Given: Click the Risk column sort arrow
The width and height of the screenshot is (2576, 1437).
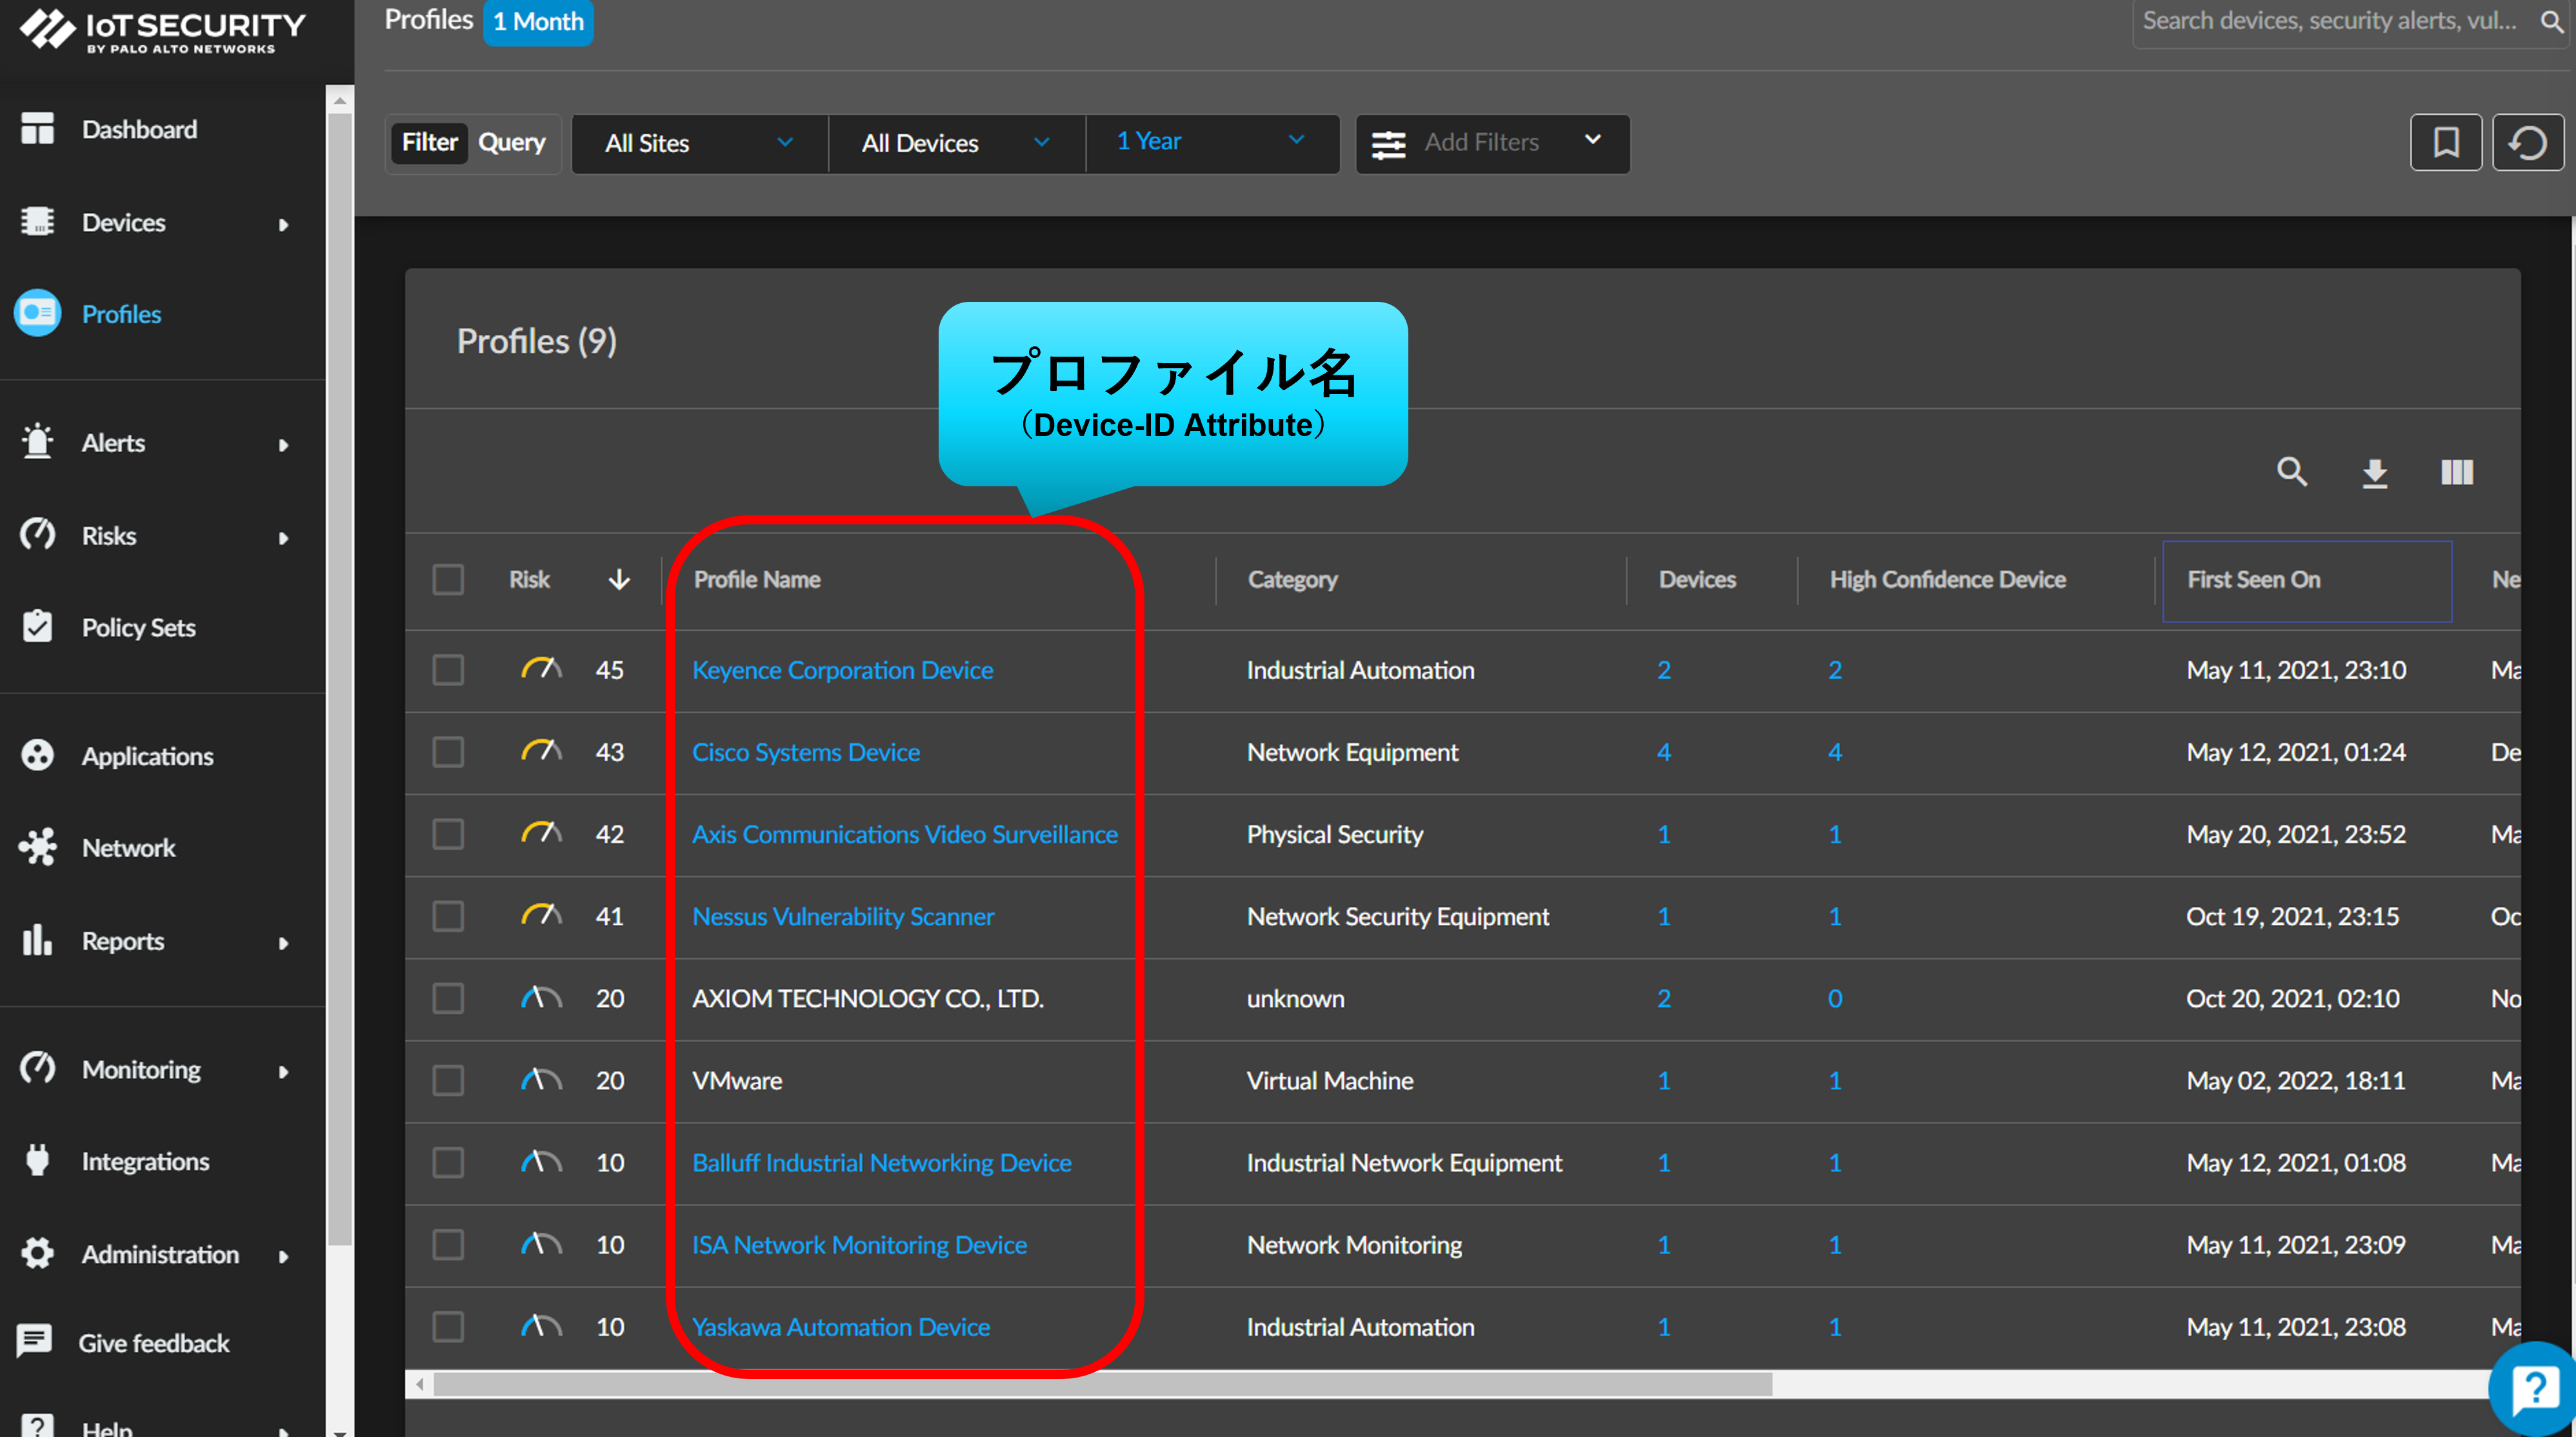Looking at the screenshot, I should pyautogui.click(x=619, y=579).
